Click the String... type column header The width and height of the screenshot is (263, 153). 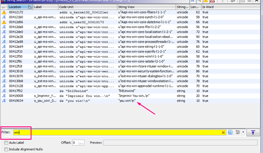tap(183, 7)
